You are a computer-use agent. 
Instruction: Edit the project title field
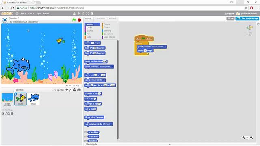click(40, 19)
